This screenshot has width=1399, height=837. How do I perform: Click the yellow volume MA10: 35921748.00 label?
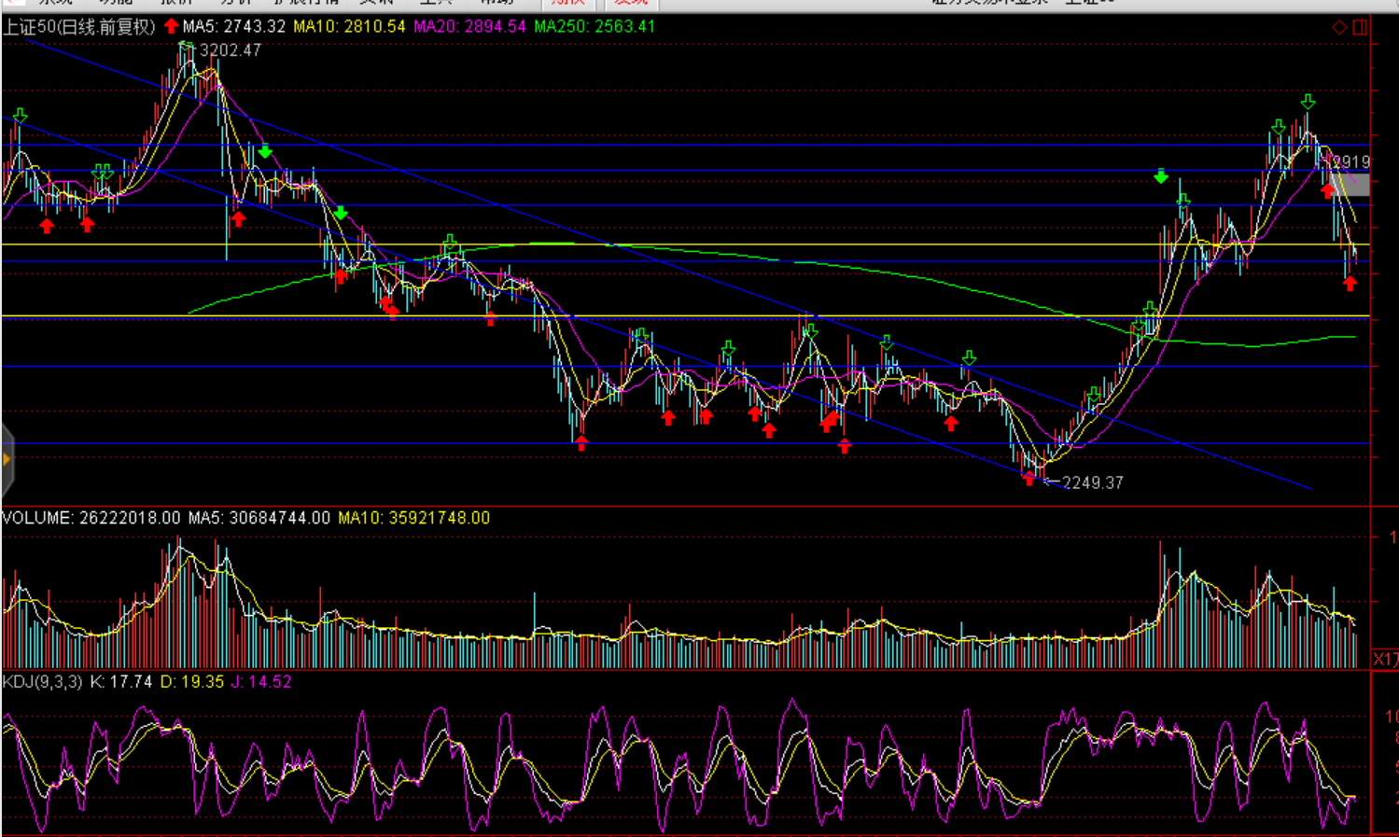coord(413,518)
